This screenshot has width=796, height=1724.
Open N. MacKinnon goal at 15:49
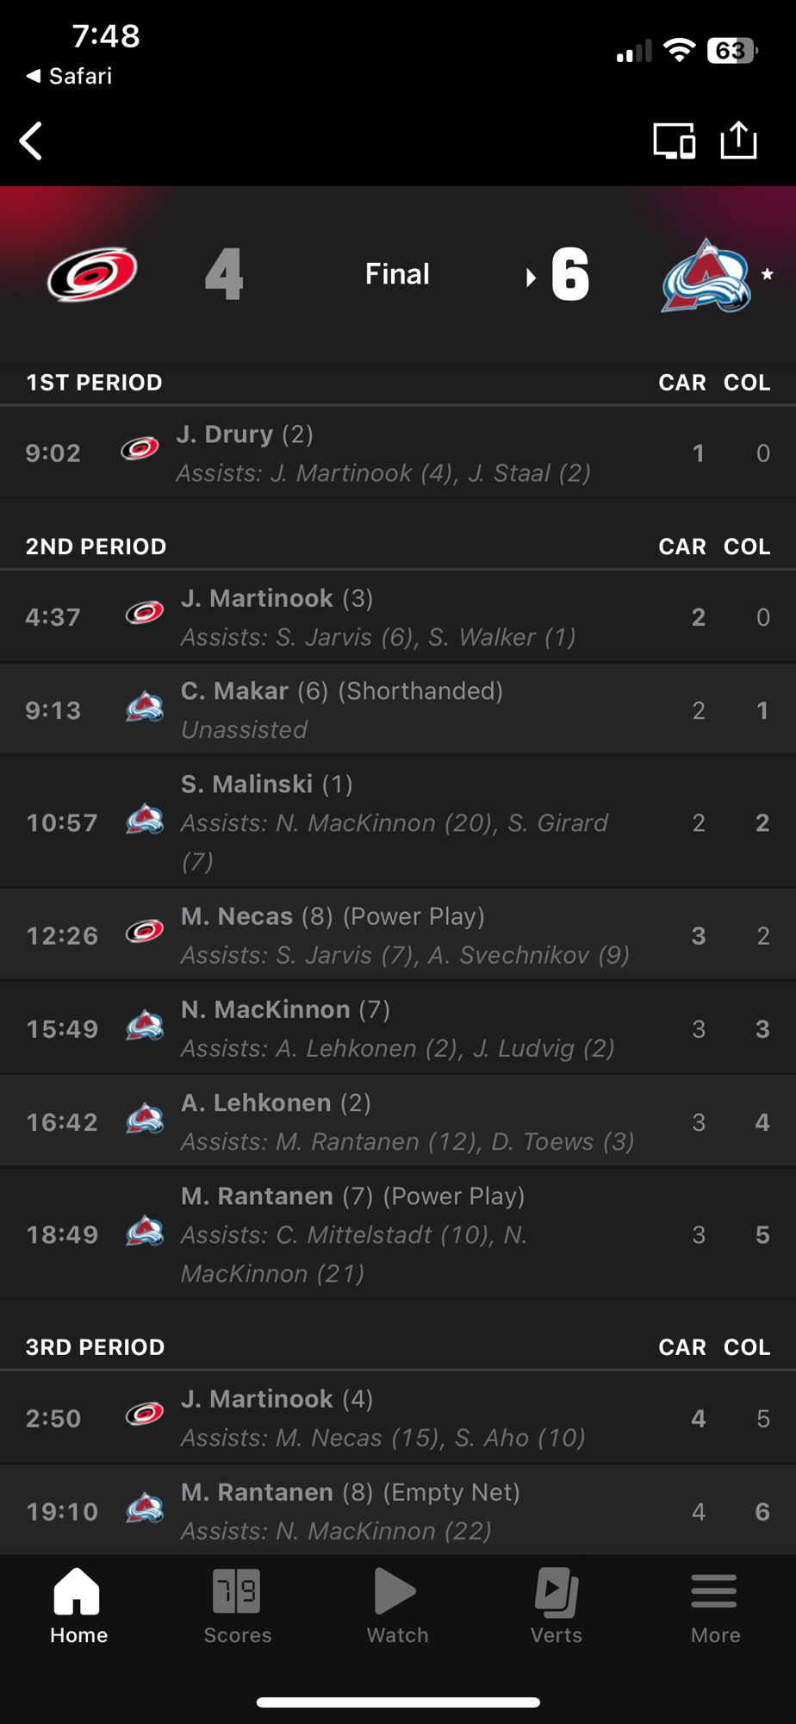tap(397, 1028)
